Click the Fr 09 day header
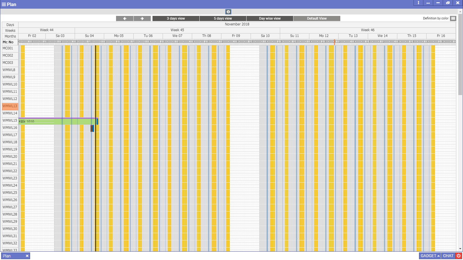The image size is (463, 260). 236,36
